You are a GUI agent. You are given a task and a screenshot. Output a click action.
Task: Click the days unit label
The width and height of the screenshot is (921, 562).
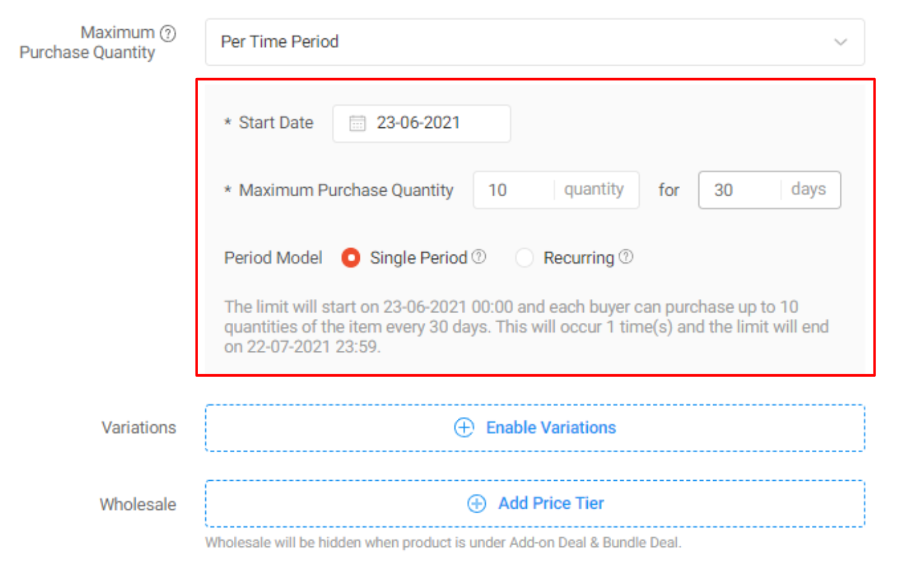[x=807, y=189]
